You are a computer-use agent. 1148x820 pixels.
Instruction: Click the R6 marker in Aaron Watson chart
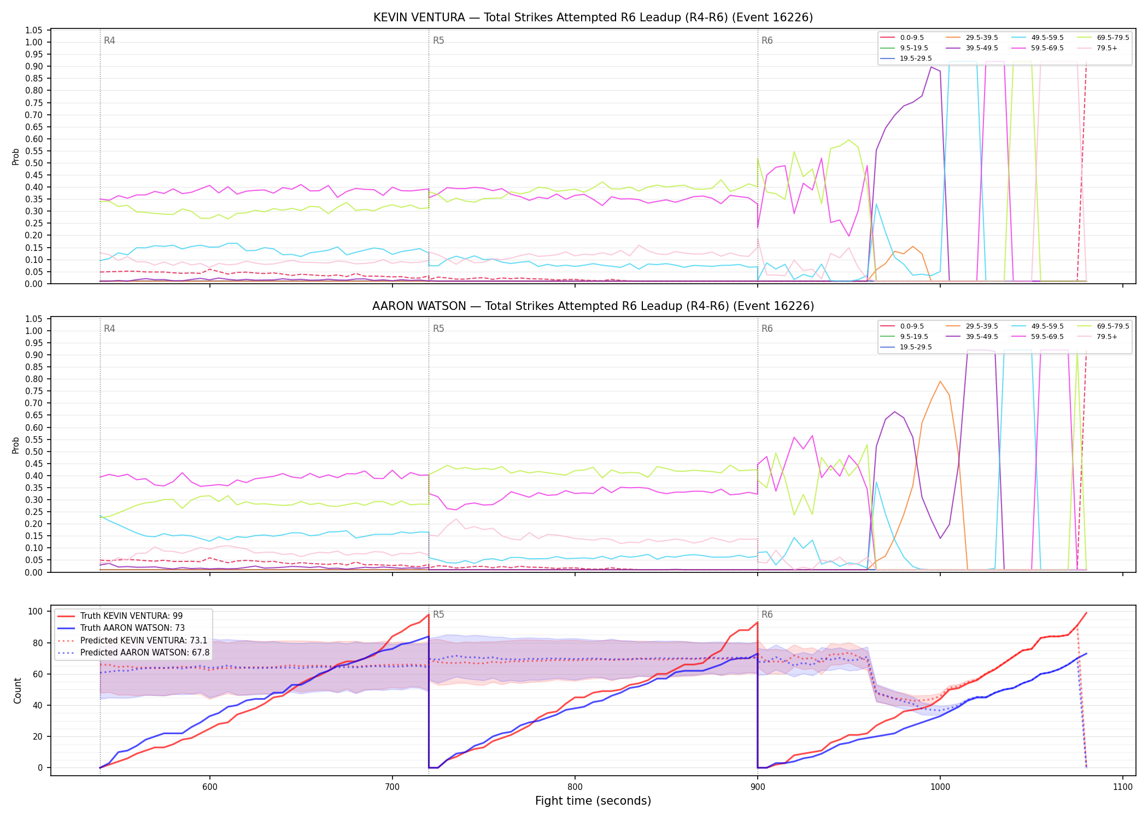[767, 329]
